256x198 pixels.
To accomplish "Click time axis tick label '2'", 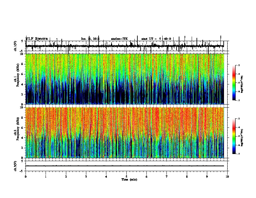I will (66, 177).
